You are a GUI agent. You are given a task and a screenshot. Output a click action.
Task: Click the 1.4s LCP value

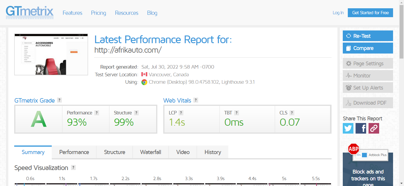(177, 122)
